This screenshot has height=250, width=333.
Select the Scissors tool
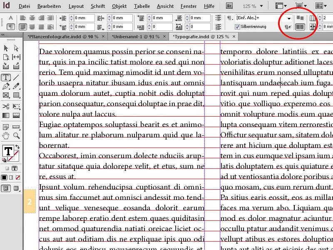click(6, 106)
